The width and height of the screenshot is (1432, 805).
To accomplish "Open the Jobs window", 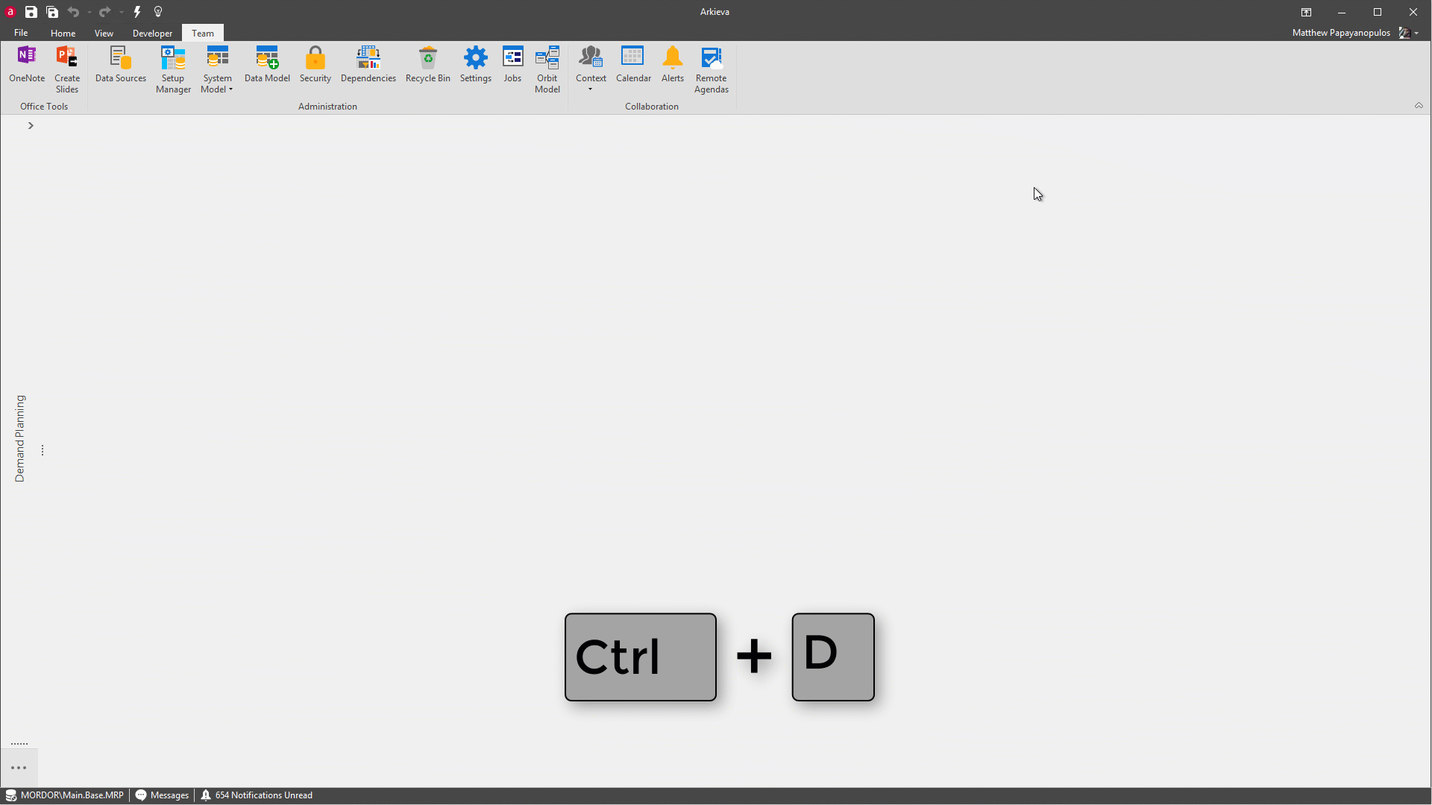I will coord(513,64).
